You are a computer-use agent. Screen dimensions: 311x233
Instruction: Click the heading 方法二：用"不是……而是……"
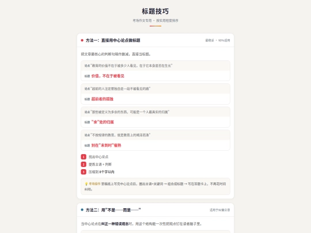pyautogui.click(x=113, y=210)
